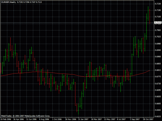Click the 0.7190 price axis label

[158, 10]
